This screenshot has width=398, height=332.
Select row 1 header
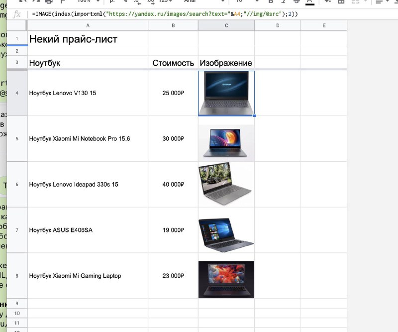(17, 39)
